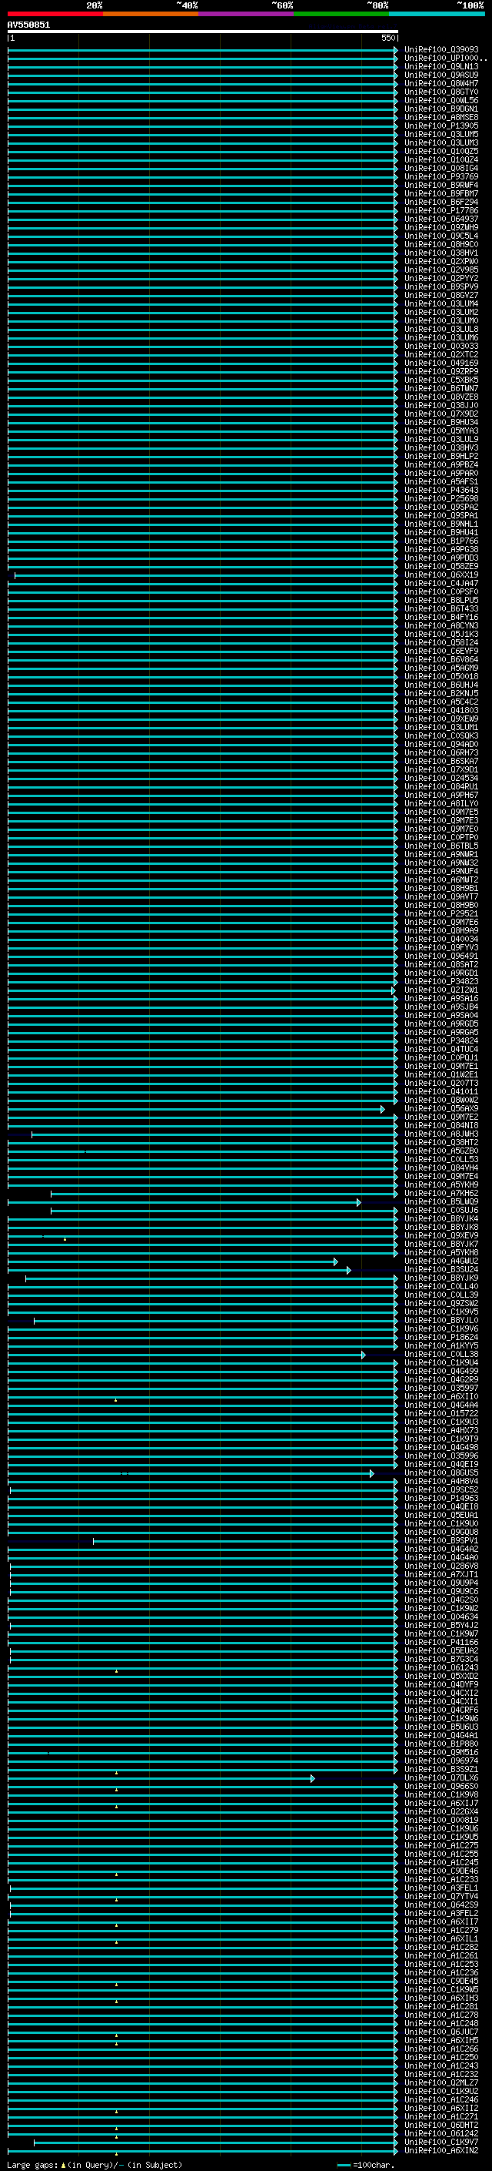Screen dimensions: 492x2171
Task: Click the red ~20% identity legend bar
Action: (55, 14)
